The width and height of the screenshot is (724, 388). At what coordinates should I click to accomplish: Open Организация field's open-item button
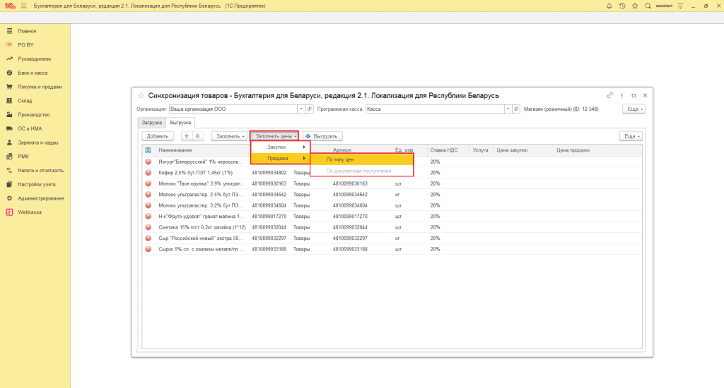coord(310,109)
